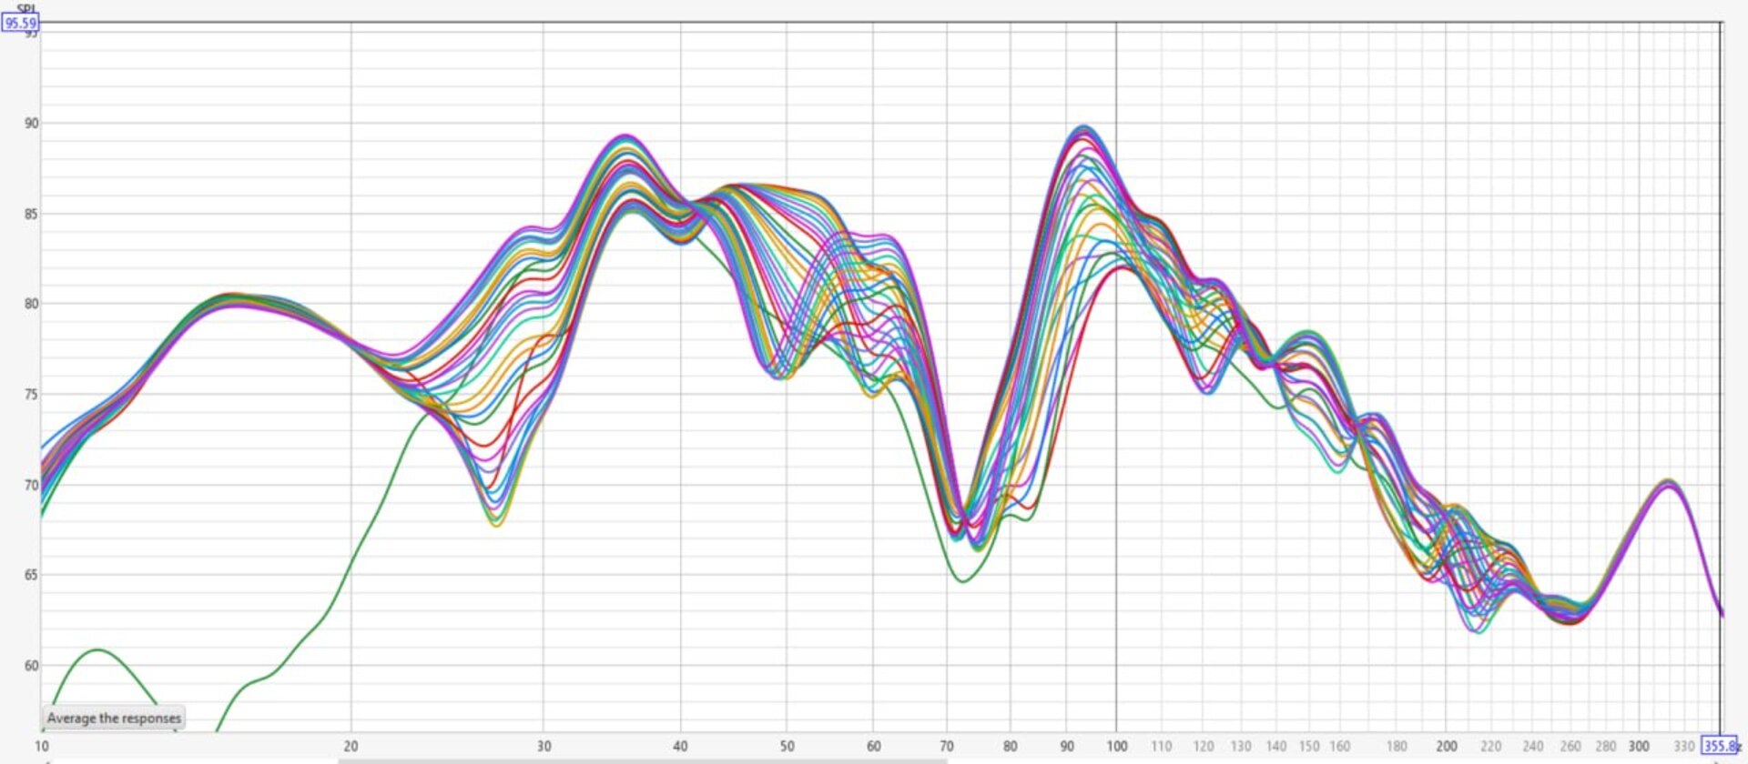This screenshot has height=764, width=1748.
Task: Click the green curve's small hump near 60 dB
Action: (x=97, y=650)
